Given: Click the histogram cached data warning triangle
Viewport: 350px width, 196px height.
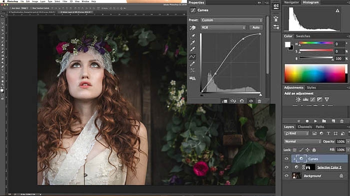Looking at the screenshot, I should [337, 10].
